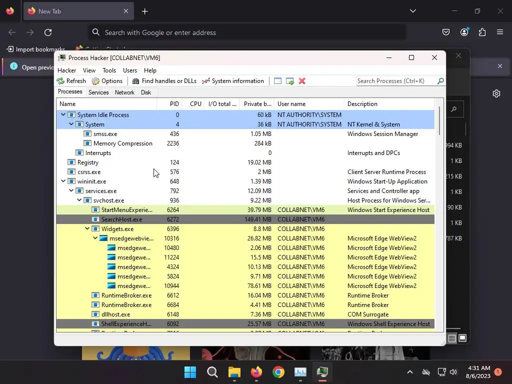Click the process list vertical scrollbar
This screenshot has width=512, height=384.
tap(439, 121)
